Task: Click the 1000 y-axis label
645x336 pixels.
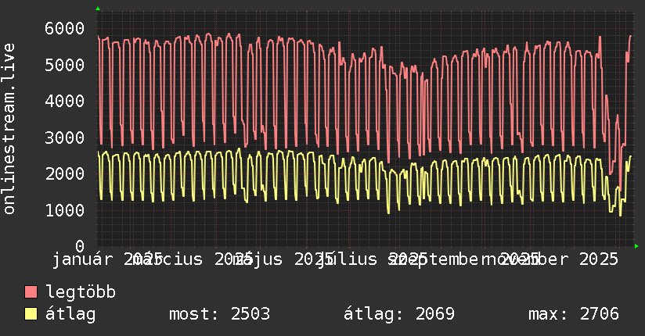Action: (65, 210)
